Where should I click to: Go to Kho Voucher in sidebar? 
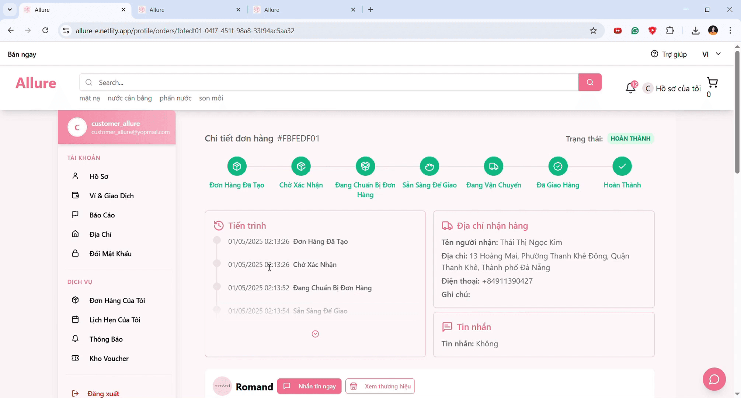(x=109, y=358)
